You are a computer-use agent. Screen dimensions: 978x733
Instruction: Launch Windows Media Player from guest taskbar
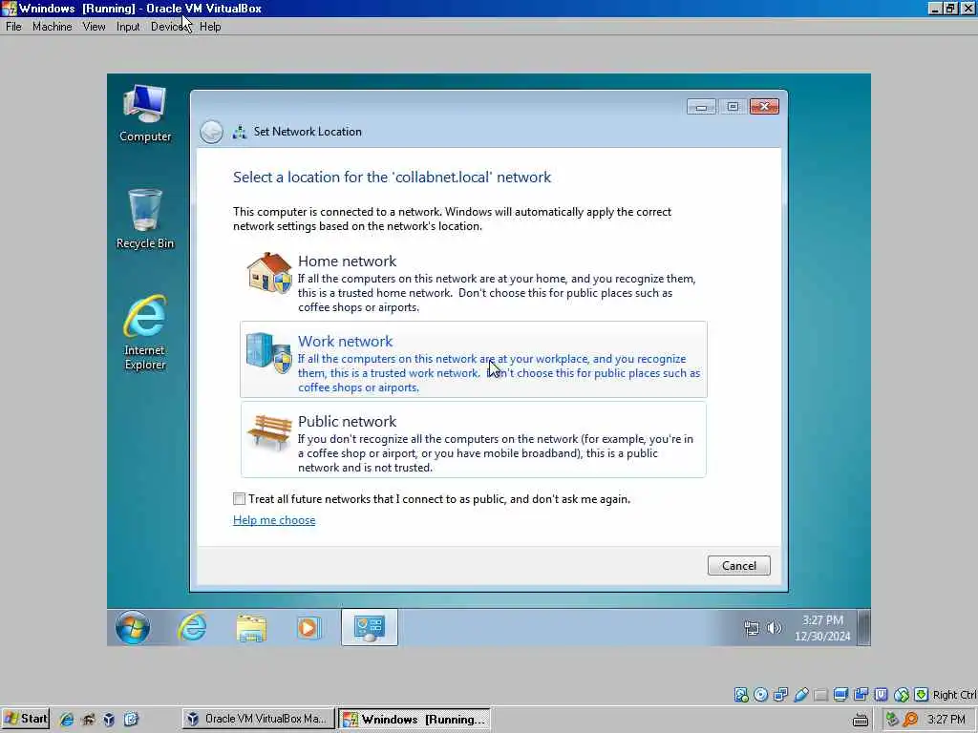(308, 628)
